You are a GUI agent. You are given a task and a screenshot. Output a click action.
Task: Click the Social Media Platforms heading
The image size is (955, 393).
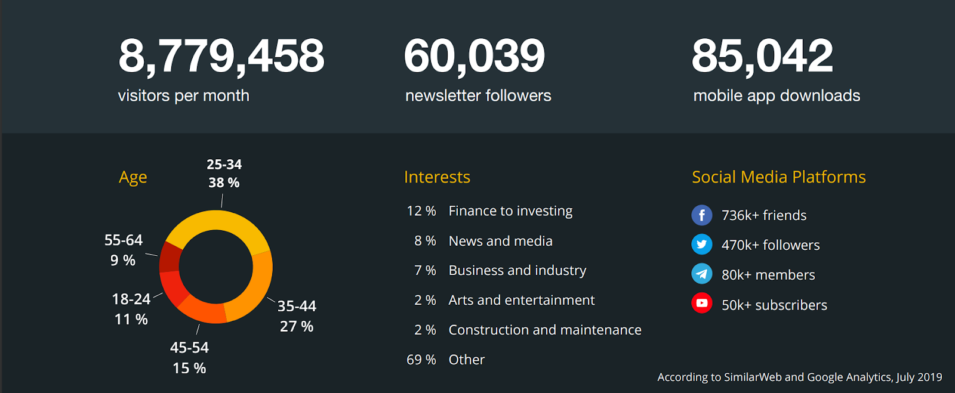[779, 177]
